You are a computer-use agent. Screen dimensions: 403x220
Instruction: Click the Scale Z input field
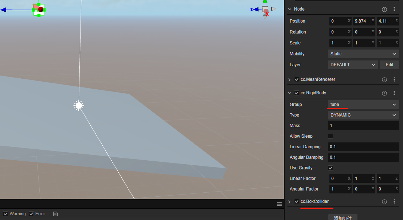pyautogui.click(x=388, y=43)
